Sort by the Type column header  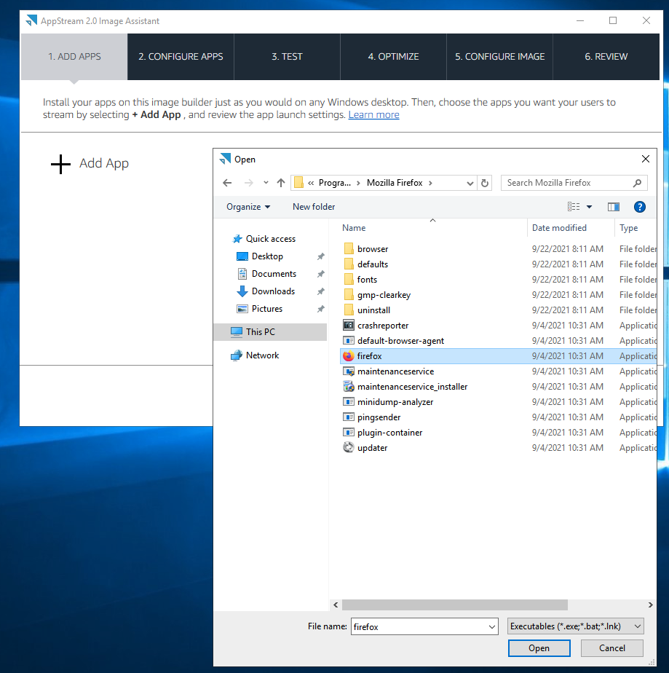tap(628, 228)
